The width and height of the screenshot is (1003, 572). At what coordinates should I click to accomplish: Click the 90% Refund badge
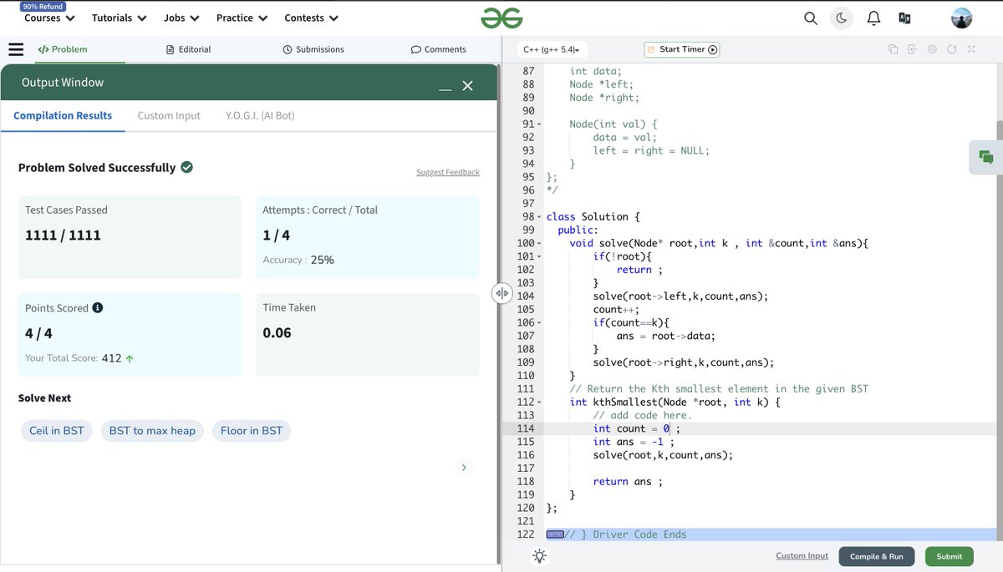43,6
